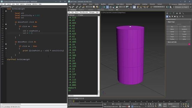Toggle Window/Crossing selection icon
The height and width of the screenshot is (108, 192).
pyautogui.click(x=104, y=7)
